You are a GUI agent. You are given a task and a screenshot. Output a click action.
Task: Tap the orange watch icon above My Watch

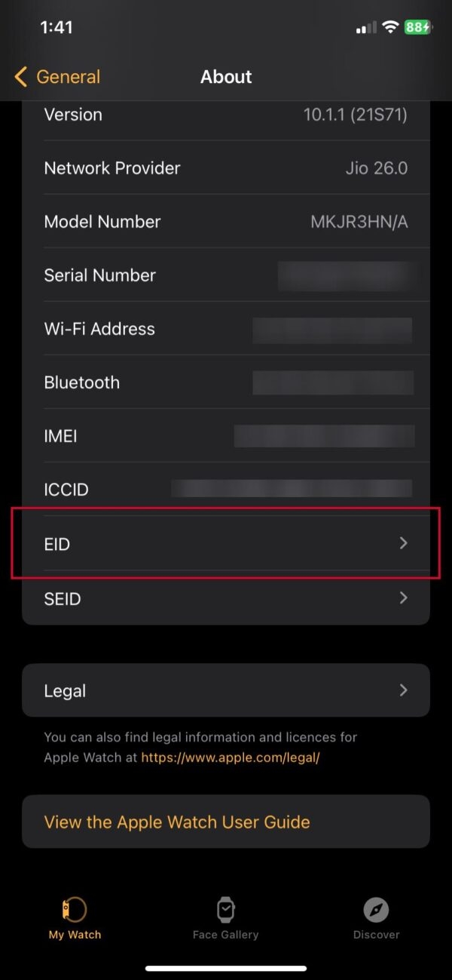75,909
